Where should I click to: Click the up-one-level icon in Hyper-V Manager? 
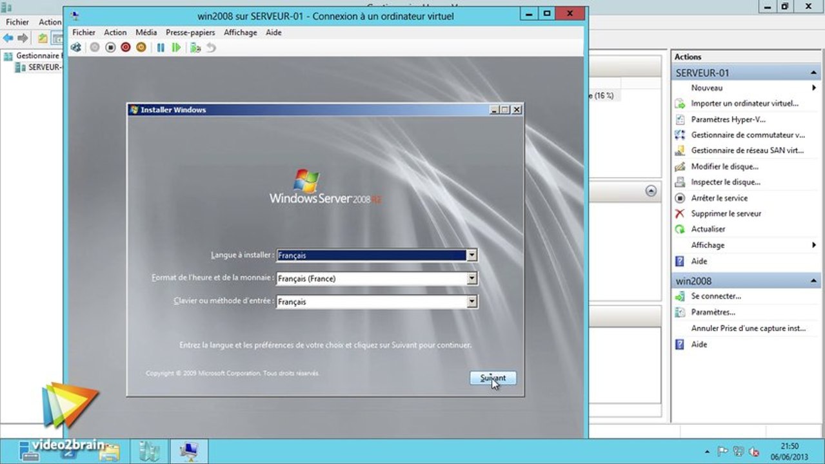tap(43, 38)
